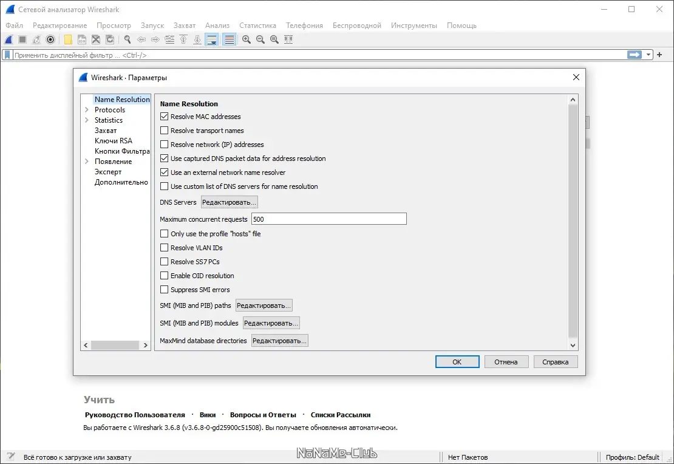Check Enable OID resolution
Image resolution: width=674 pixels, height=464 pixels.
pos(164,276)
